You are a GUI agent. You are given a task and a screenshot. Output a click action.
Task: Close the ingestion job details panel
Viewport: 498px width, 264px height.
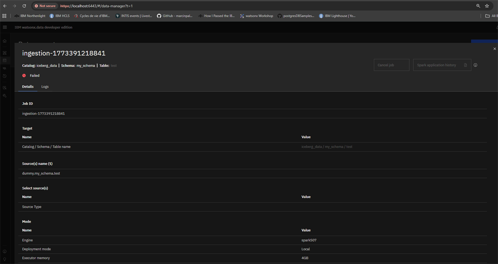coord(494,49)
